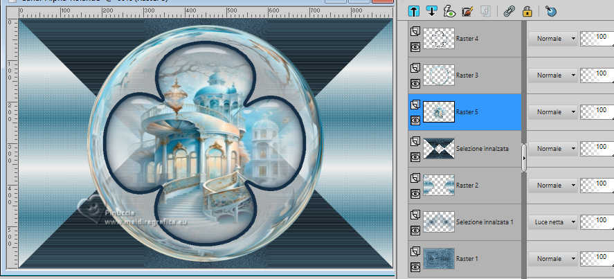614x279 pixels.
Task: Click the greyed-out icon beside the brush
Action: (485, 11)
